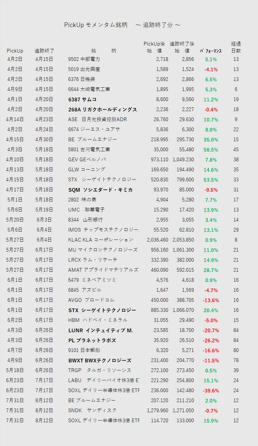Select 268A リガクホールディングス cell
Image resolution: width=258 pixels, height=446 pixels.
tap(102, 109)
